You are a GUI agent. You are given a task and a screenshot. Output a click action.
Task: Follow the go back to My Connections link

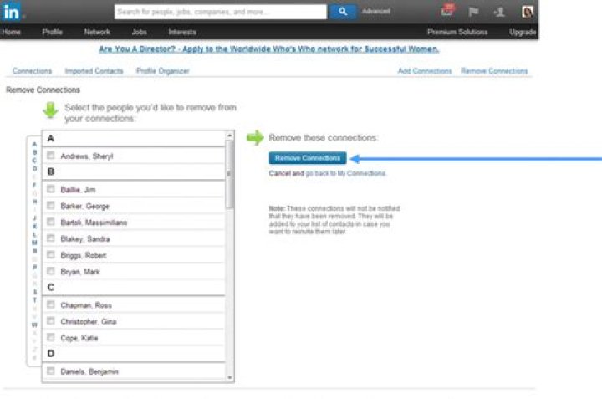point(345,174)
